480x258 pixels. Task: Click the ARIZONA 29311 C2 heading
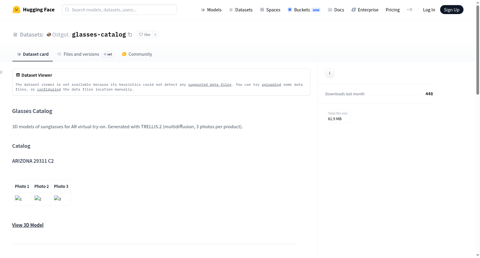point(33,161)
